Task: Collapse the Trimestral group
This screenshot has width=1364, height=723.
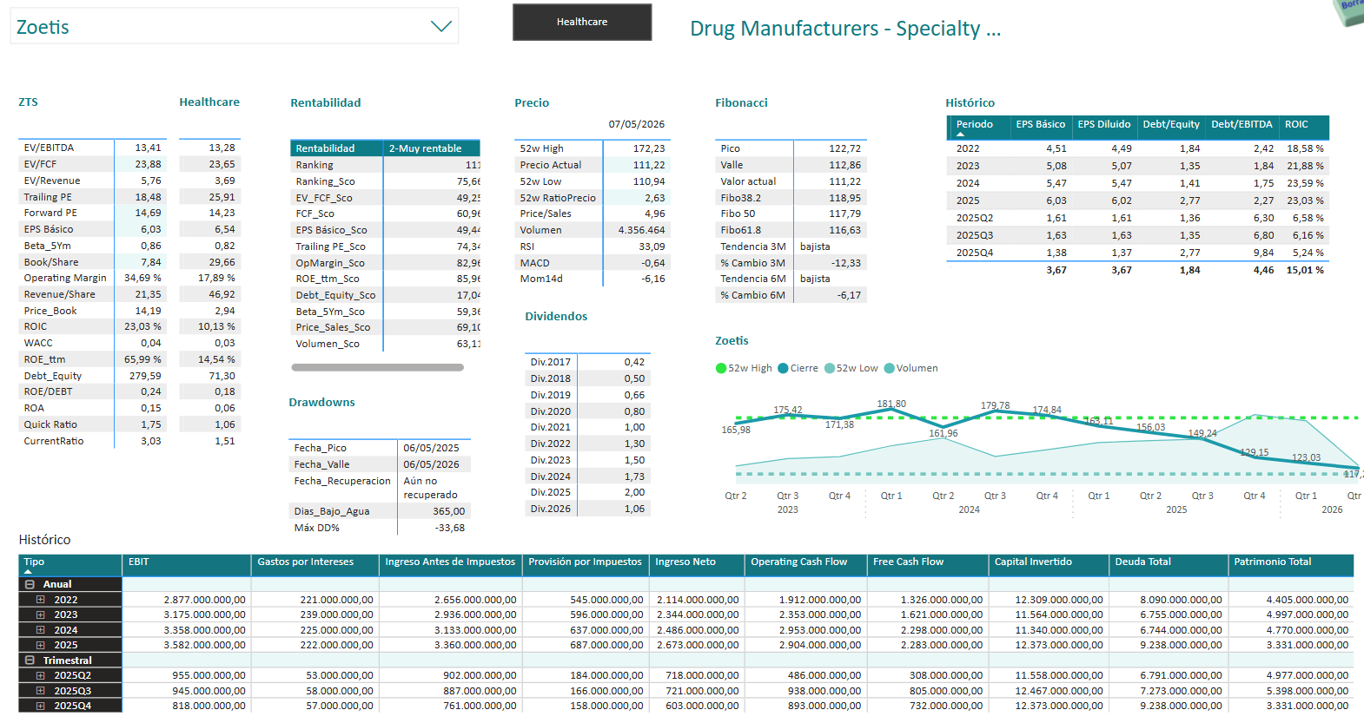Action: (x=30, y=661)
